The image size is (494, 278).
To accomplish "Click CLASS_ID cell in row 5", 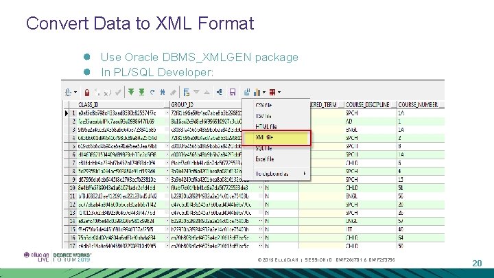I will (x=121, y=146).
